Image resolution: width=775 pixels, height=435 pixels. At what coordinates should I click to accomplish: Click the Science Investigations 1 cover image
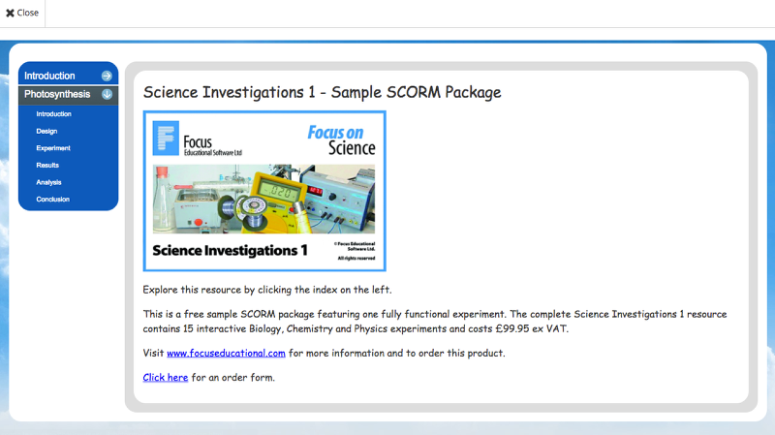click(264, 191)
